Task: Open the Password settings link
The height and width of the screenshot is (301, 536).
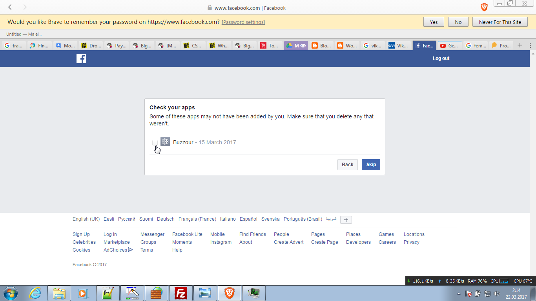Action: tap(243, 22)
